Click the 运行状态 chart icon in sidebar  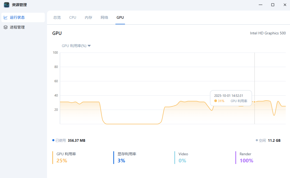6,17
